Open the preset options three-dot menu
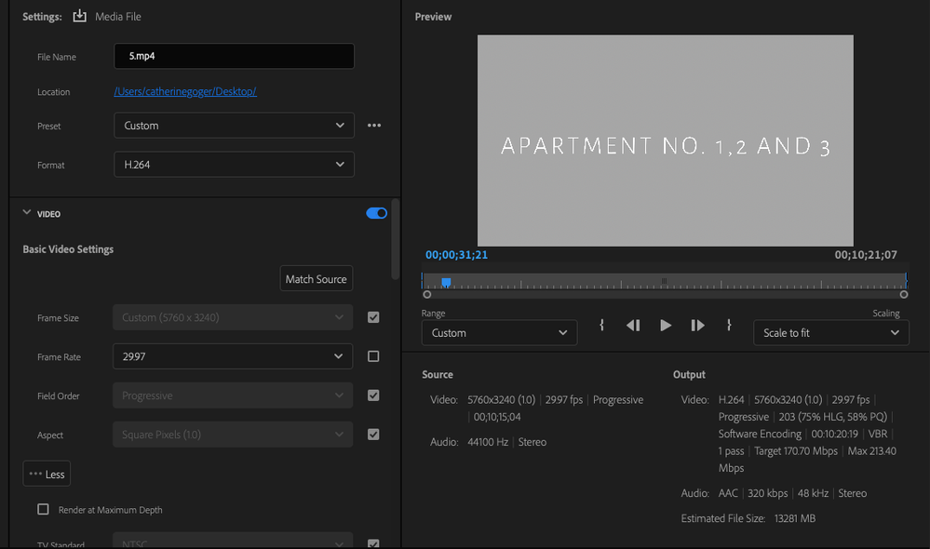Image resolution: width=930 pixels, height=549 pixels. tap(374, 126)
